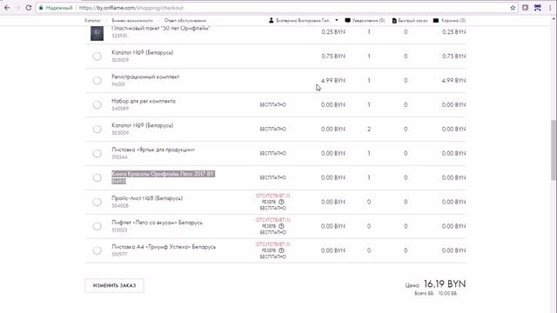Screen dimensions: 557x313
Task: Click the user profile icon in site header
Action: pos(271,20)
